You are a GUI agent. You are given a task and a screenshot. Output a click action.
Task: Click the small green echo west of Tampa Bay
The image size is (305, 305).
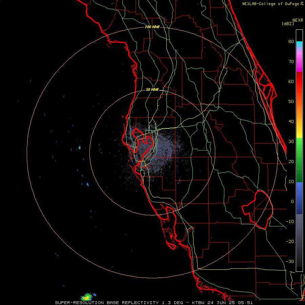79,147
